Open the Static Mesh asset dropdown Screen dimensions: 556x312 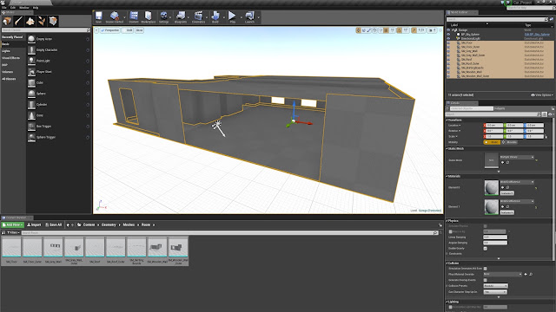(517, 157)
